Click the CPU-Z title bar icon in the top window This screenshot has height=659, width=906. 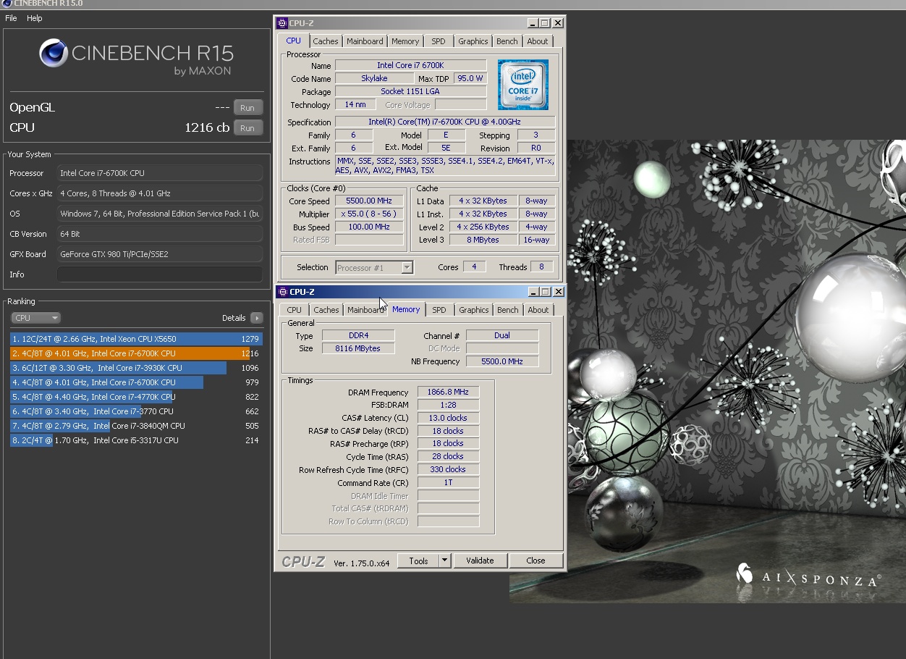(x=282, y=23)
